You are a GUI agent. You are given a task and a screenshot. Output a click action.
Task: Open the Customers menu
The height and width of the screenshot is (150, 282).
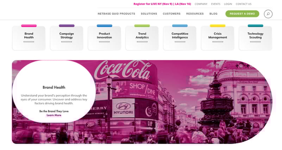171,14
